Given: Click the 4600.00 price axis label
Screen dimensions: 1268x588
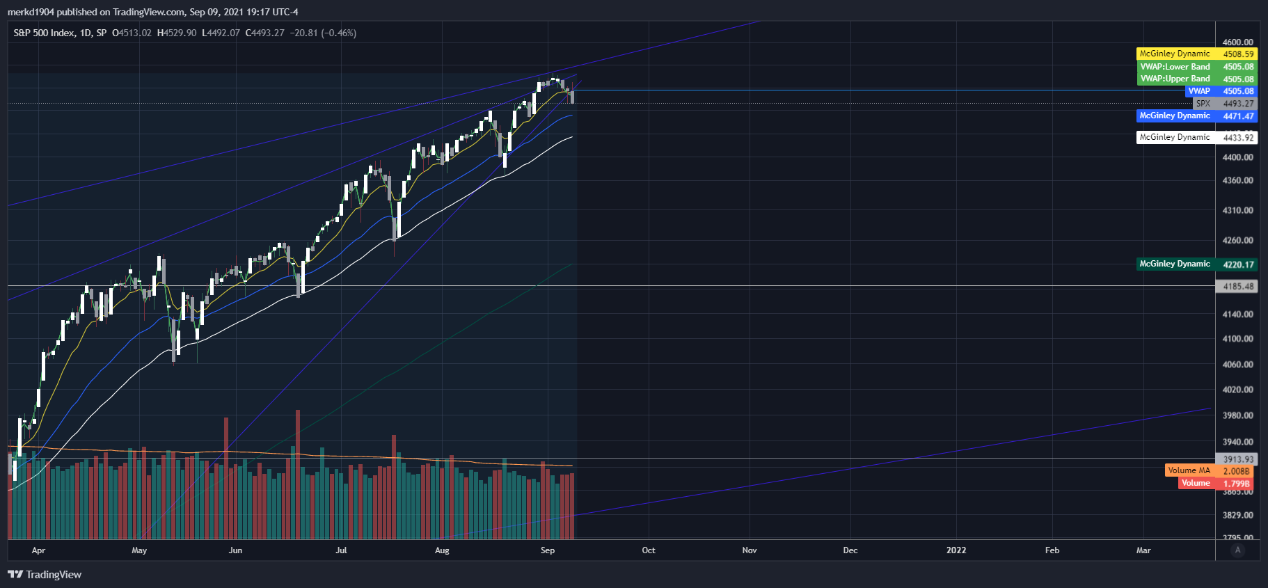Looking at the screenshot, I should tap(1238, 42).
